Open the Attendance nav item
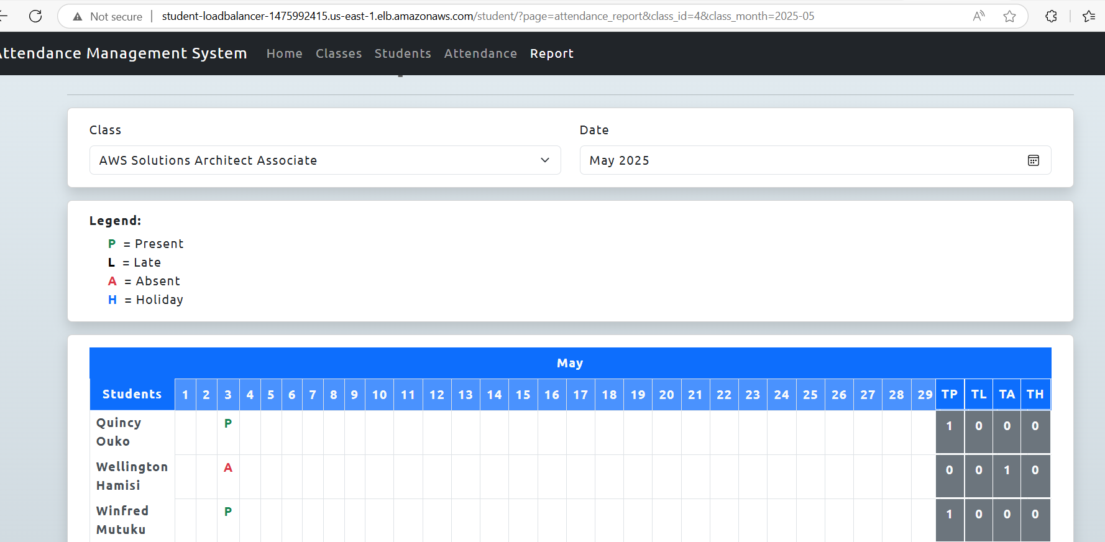This screenshot has width=1105, height=542. coord(480,53)
